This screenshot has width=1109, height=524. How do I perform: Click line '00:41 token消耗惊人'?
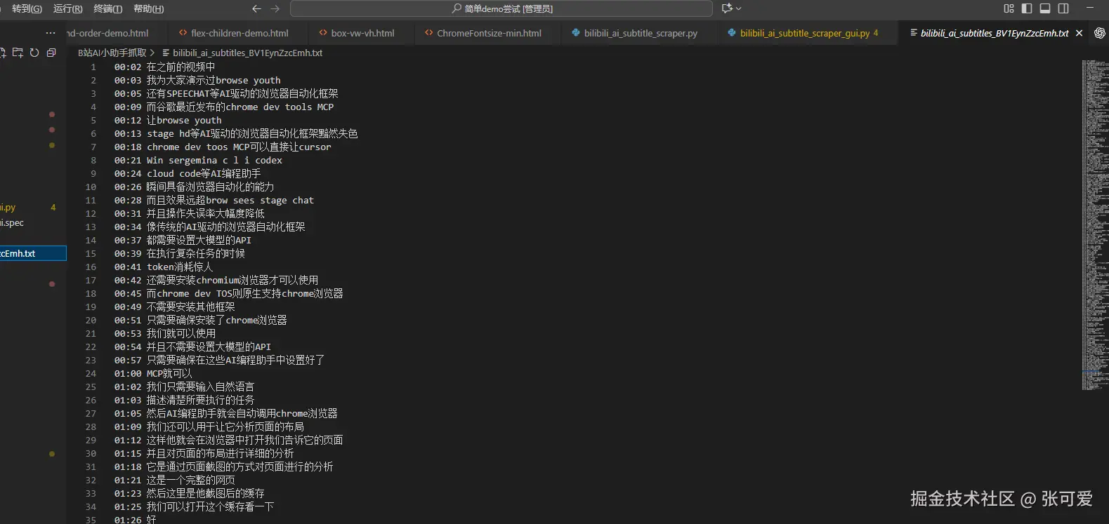164,267
